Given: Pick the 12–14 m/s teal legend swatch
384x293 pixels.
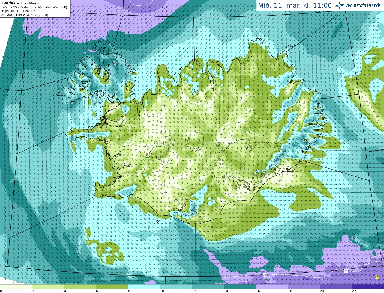Looking at the screenshot, I should [208, 286].
